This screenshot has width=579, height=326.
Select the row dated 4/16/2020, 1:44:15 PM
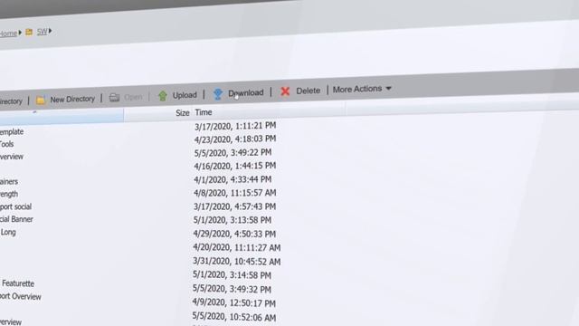pos(235,166)
